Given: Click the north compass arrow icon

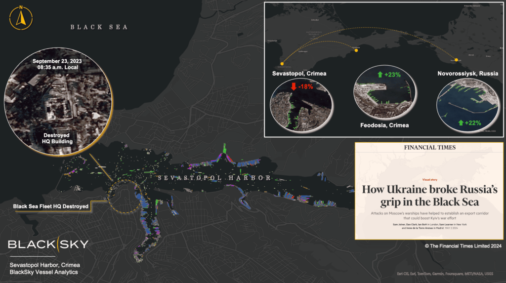Looking at the screenshot, I should coord(21,18).
